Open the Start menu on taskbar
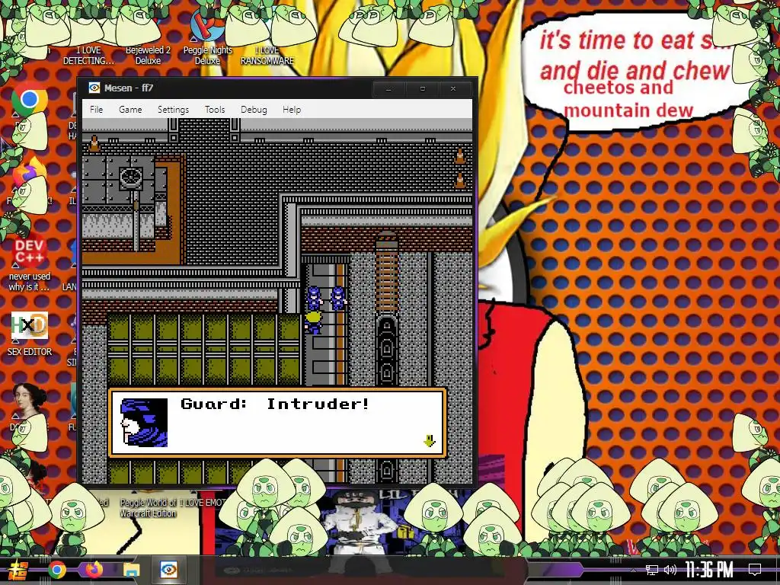 point(19,570)
